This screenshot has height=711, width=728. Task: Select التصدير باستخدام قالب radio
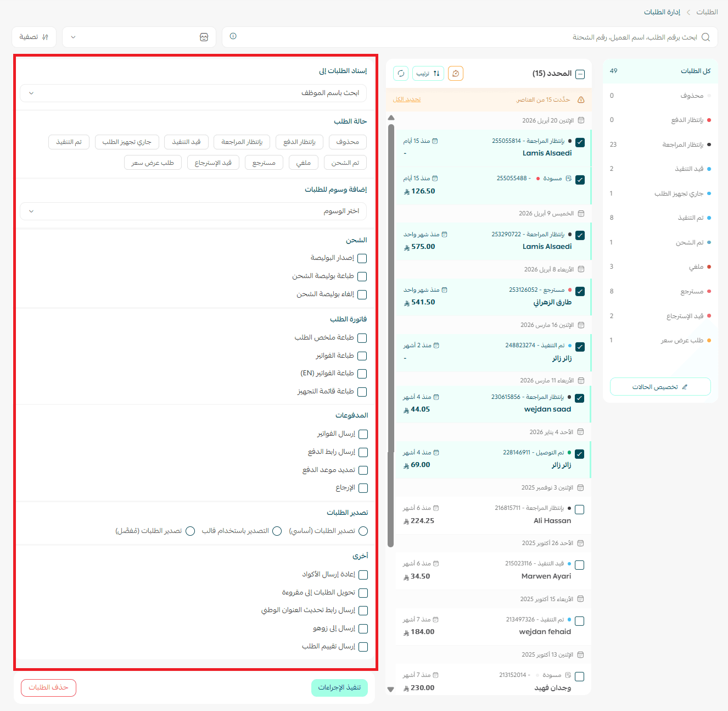click(x=277, y=531)
